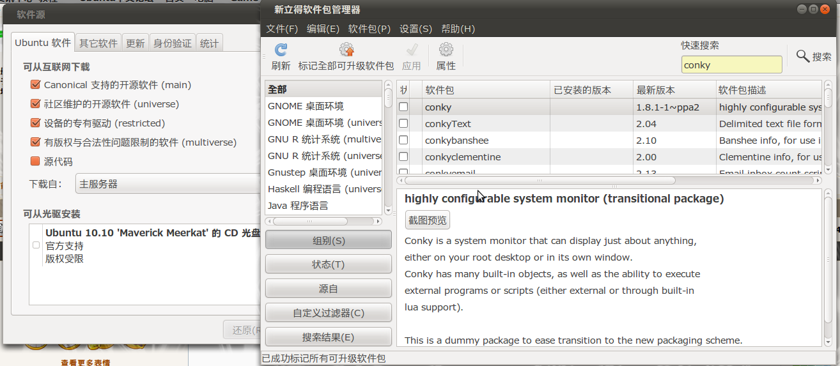Click the 自定义过滤器(C) button
Viewport: 840px width, 366px height.
pos(329,313)
